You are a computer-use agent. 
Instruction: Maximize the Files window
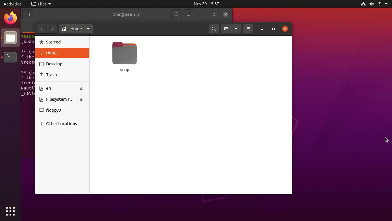click(274, 29)
